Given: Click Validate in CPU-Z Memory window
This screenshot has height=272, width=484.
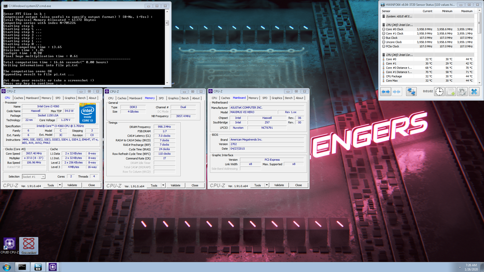Looking at the screenshot, I should click(175, 185).
